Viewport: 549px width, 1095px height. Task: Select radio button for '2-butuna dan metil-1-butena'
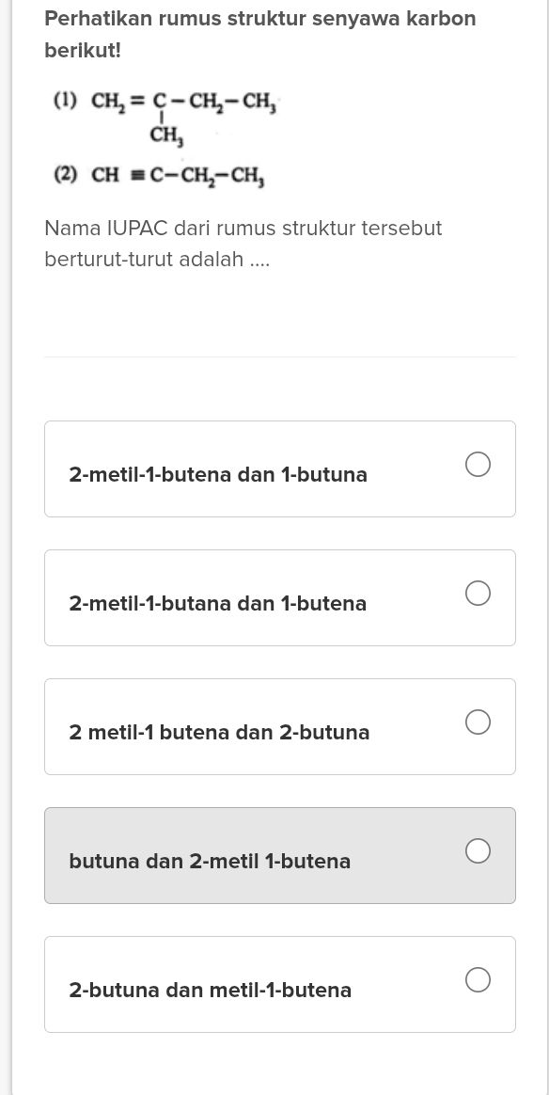coord(478,979)
